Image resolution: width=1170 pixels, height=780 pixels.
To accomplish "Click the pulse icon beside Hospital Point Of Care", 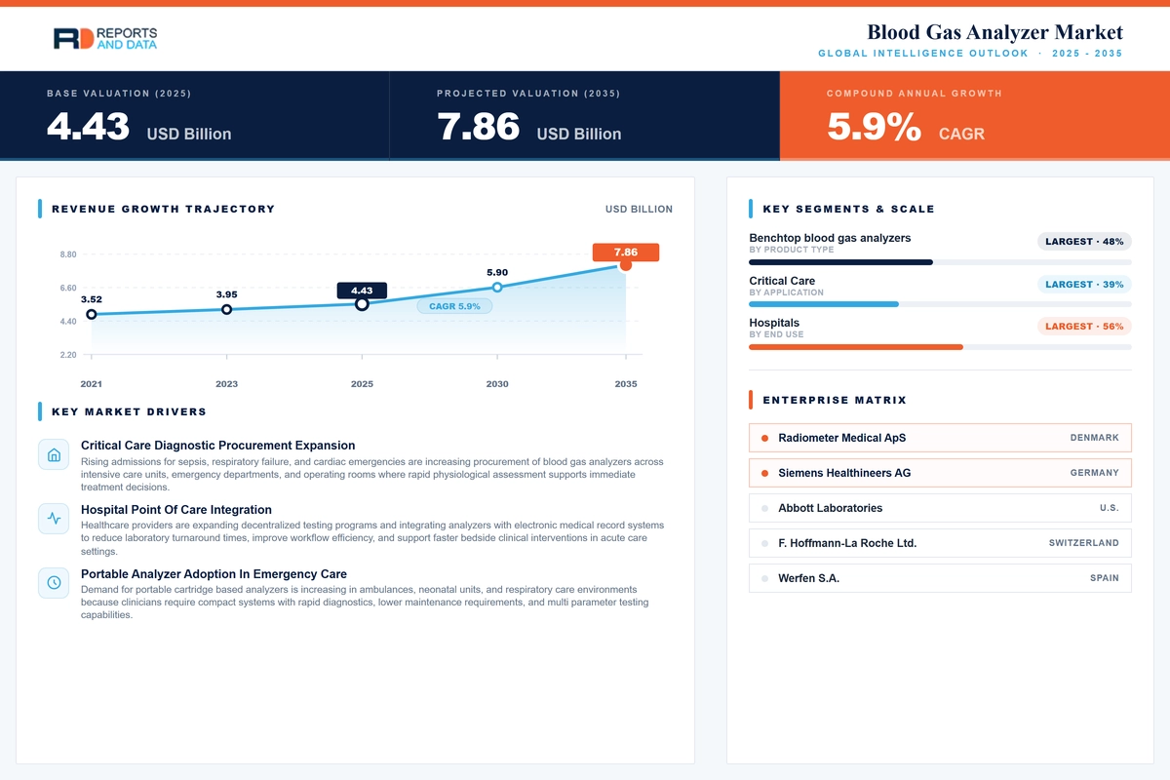I will click(54, 519).
